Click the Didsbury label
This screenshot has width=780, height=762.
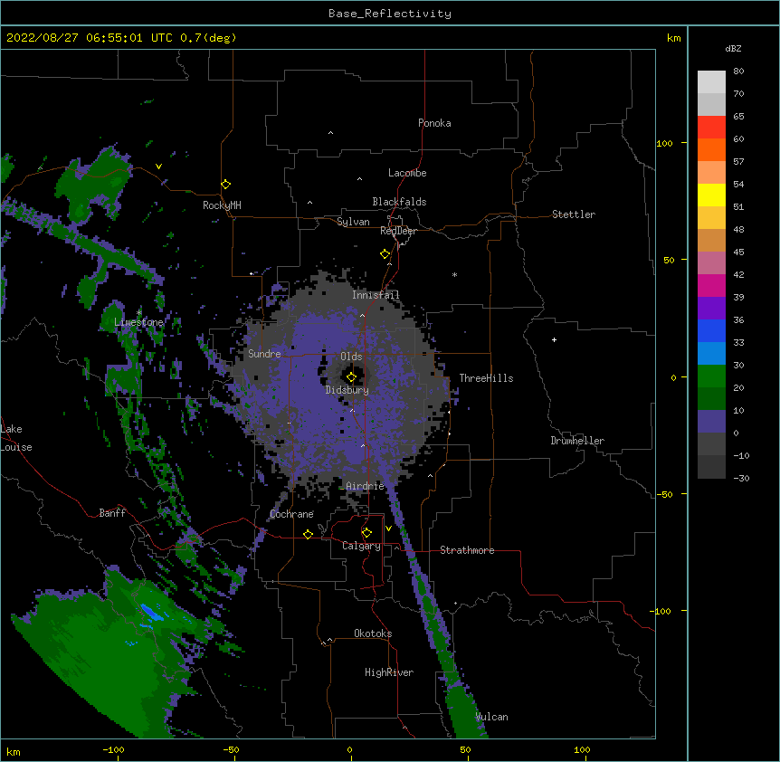pyautogui.click(x=347, y=390)
